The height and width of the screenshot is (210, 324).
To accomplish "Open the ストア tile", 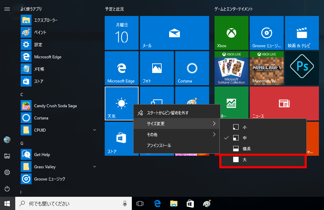I will click(x=119, y=139).
